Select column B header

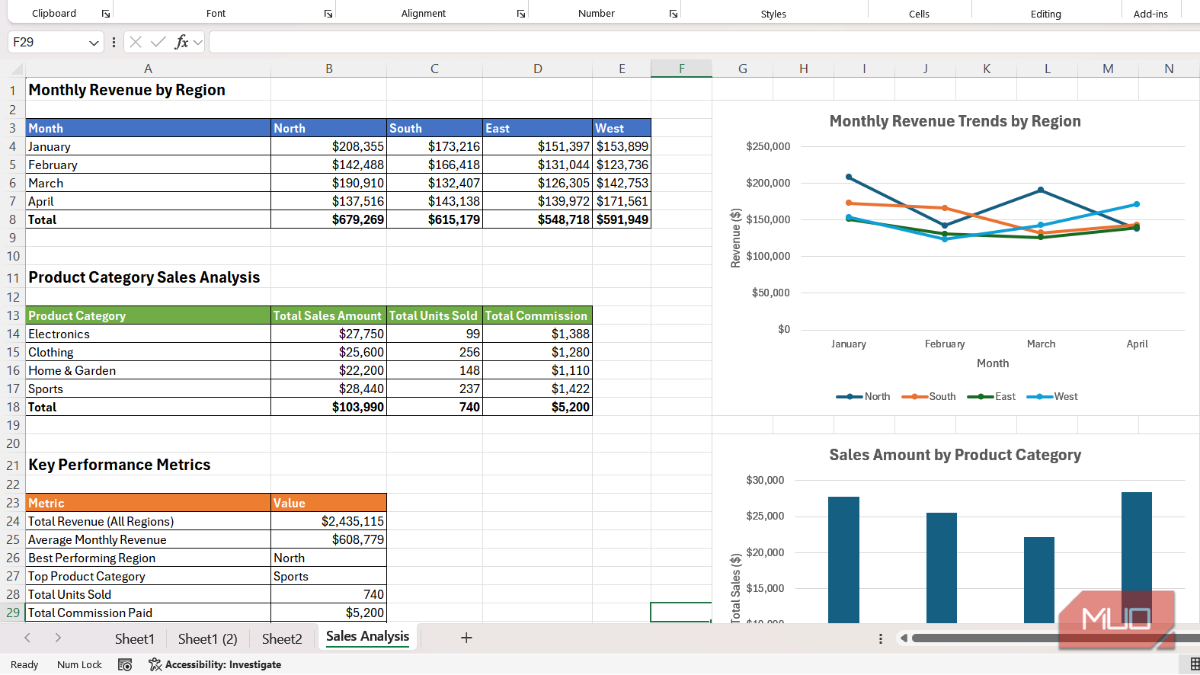pyautogui.click(x=329, y=69)
